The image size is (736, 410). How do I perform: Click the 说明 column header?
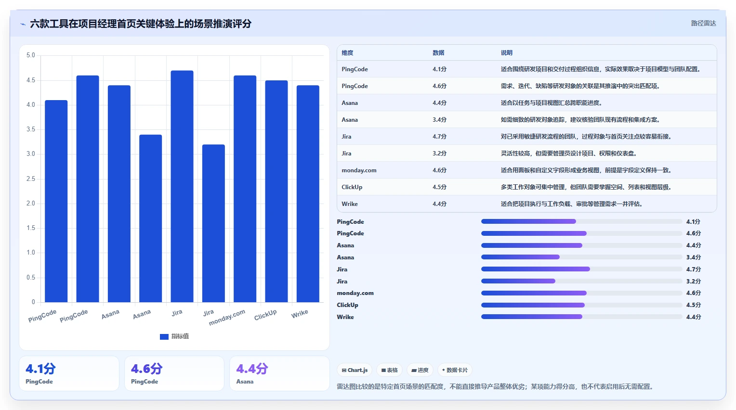pyautogui.click(x=506, y=53)
